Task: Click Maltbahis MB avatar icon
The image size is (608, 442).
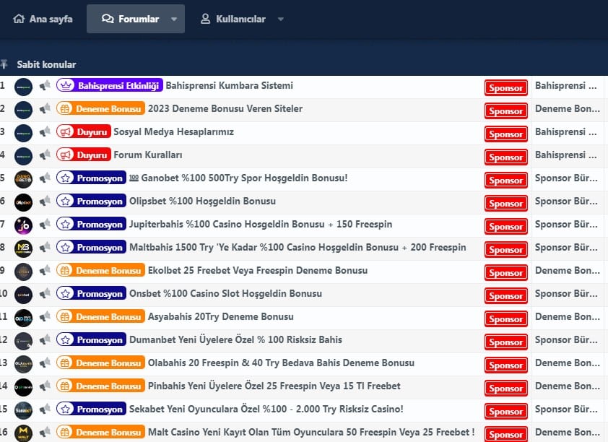Action: point(23,249)
